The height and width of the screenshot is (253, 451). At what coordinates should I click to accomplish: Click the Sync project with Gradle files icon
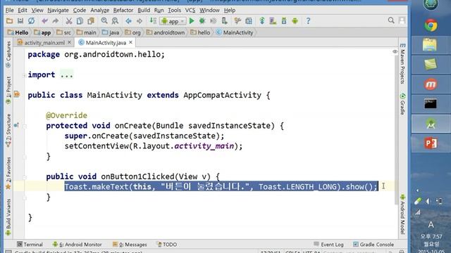point(262,21)
